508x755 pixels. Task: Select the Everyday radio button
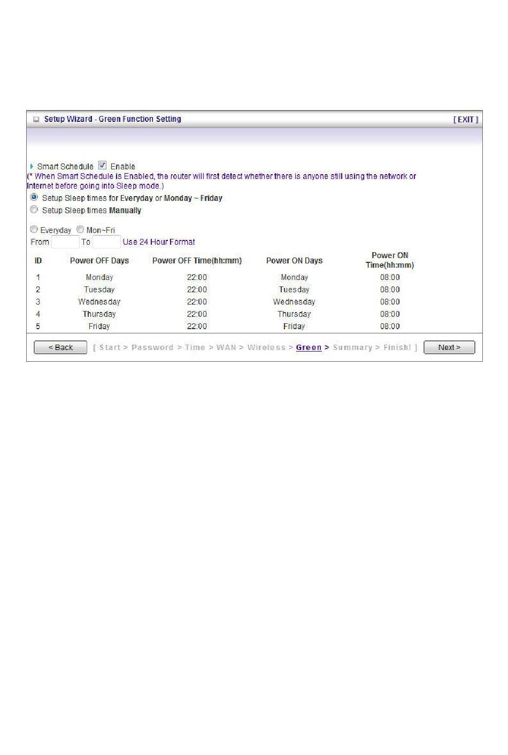(34, 229)
